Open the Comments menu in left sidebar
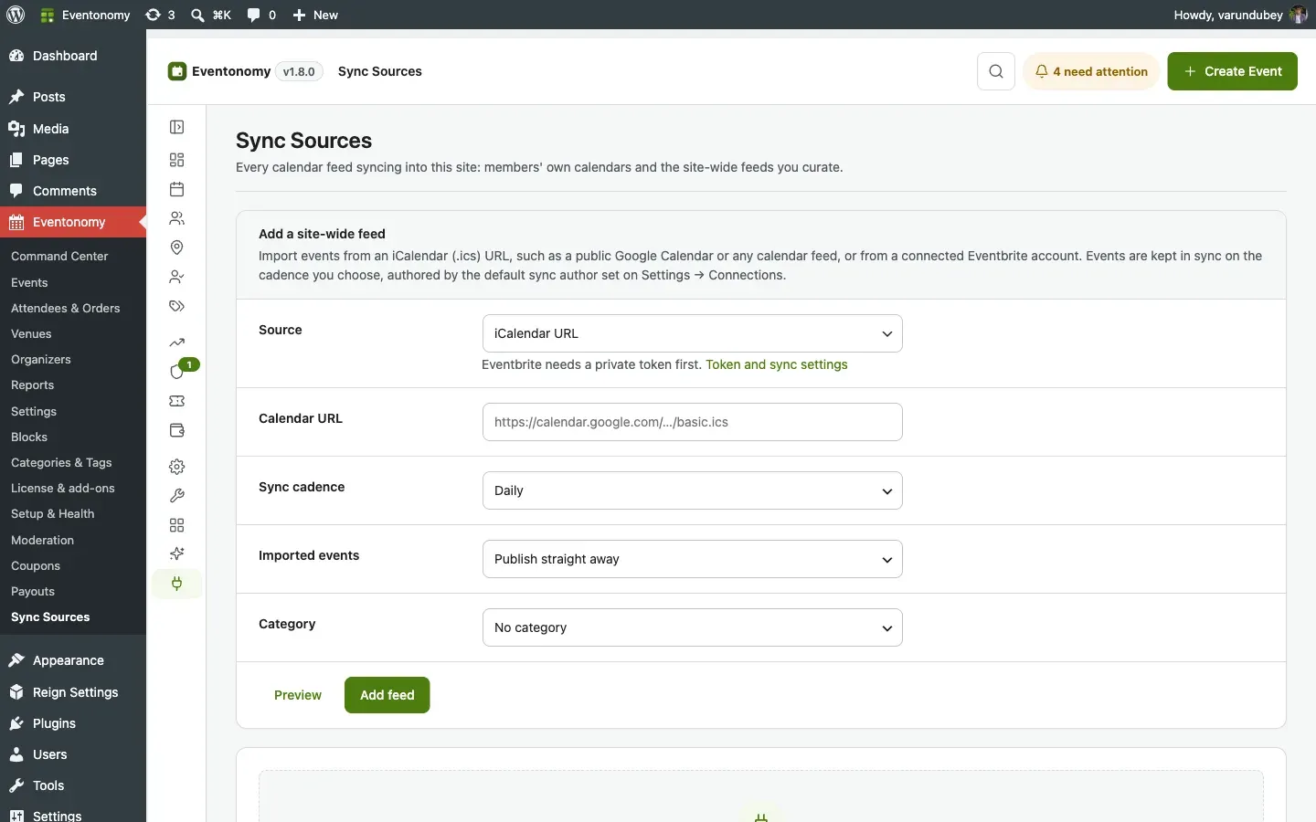The width and height of the screenshot is (1316, 822). pyautogui.click(x=73, y=191)
